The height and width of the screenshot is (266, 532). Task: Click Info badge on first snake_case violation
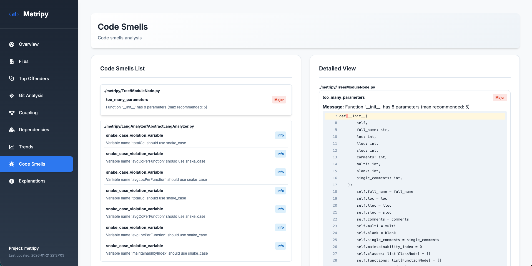280,135
